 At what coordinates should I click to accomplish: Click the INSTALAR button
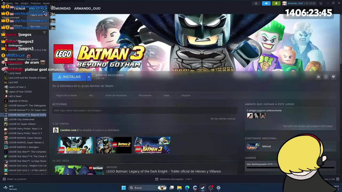(x=69, y=77)
